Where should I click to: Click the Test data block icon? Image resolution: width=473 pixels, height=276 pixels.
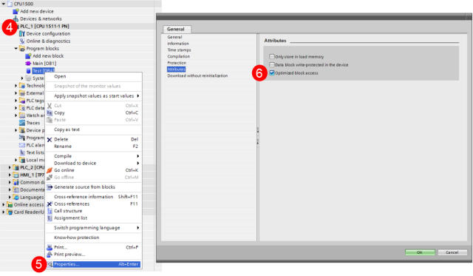tap(28, 70)
